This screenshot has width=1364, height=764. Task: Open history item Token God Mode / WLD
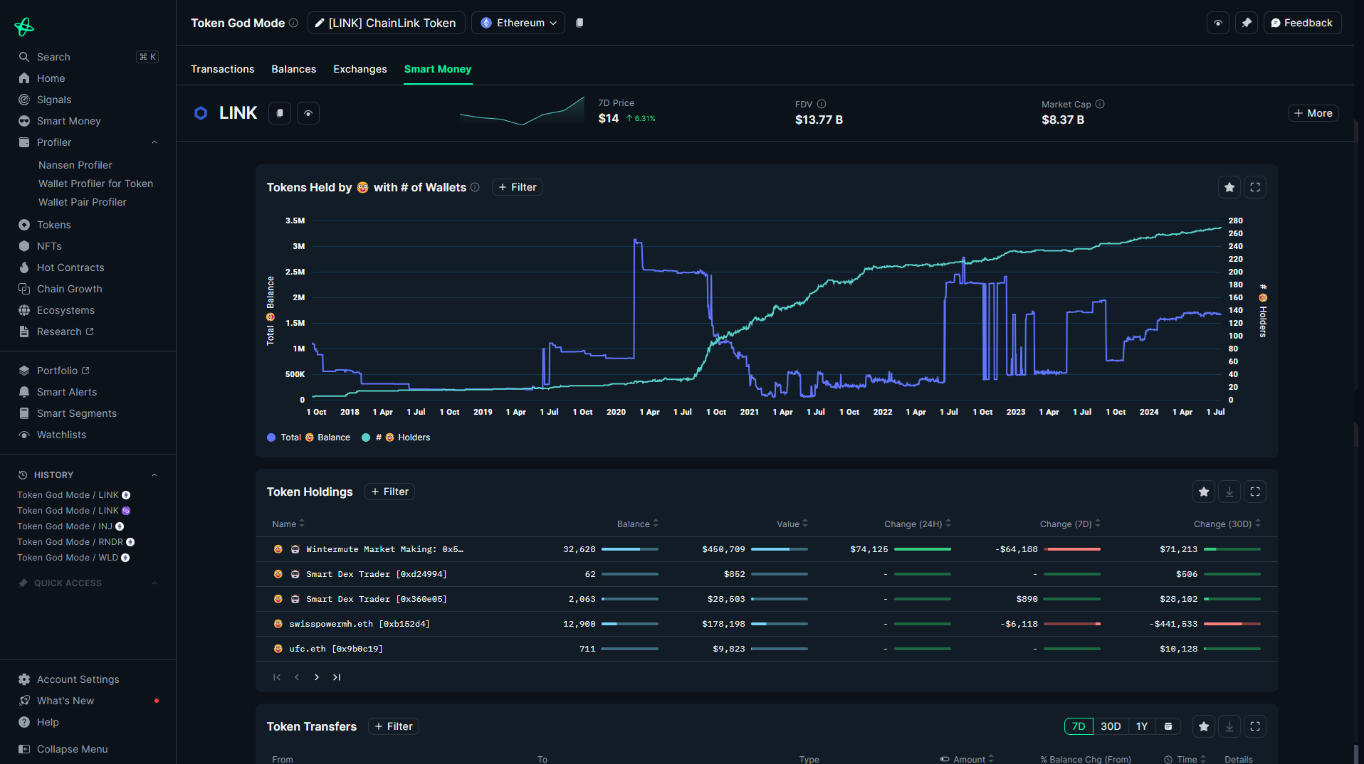point(73,558)
